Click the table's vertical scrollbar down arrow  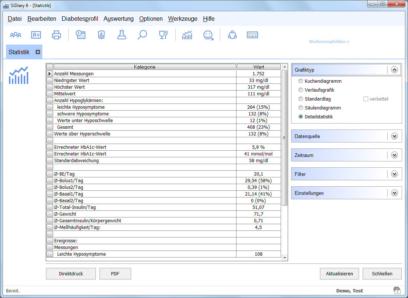(x=285, y=258)
